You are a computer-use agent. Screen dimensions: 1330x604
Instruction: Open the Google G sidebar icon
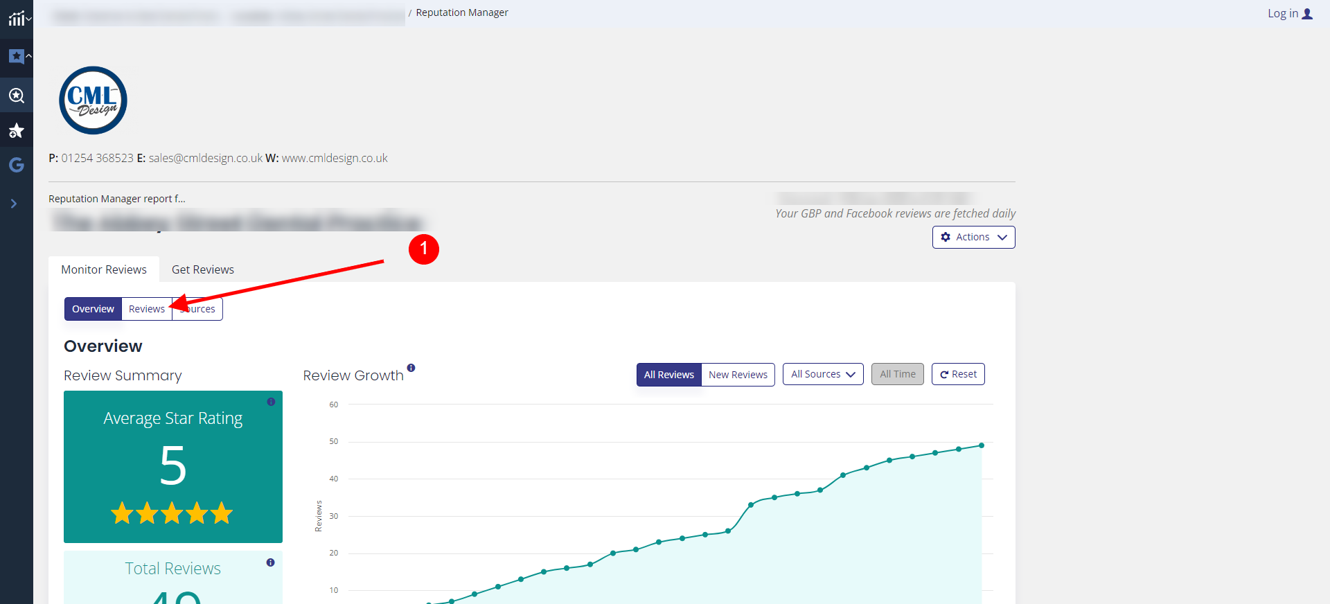pyautogui.click(x=17, y=165)
